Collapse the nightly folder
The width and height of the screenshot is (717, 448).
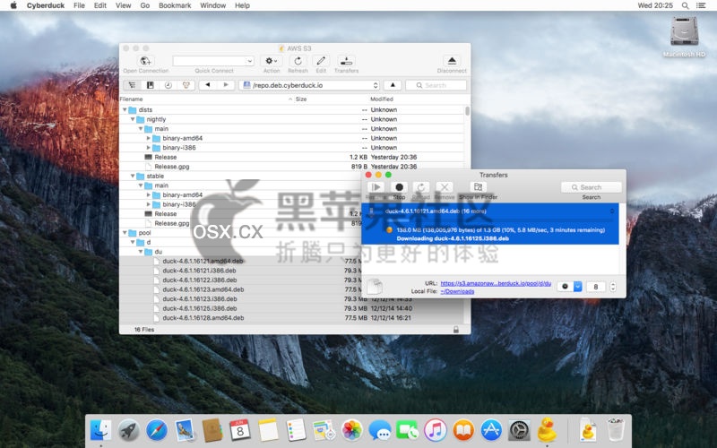[133, 119]
